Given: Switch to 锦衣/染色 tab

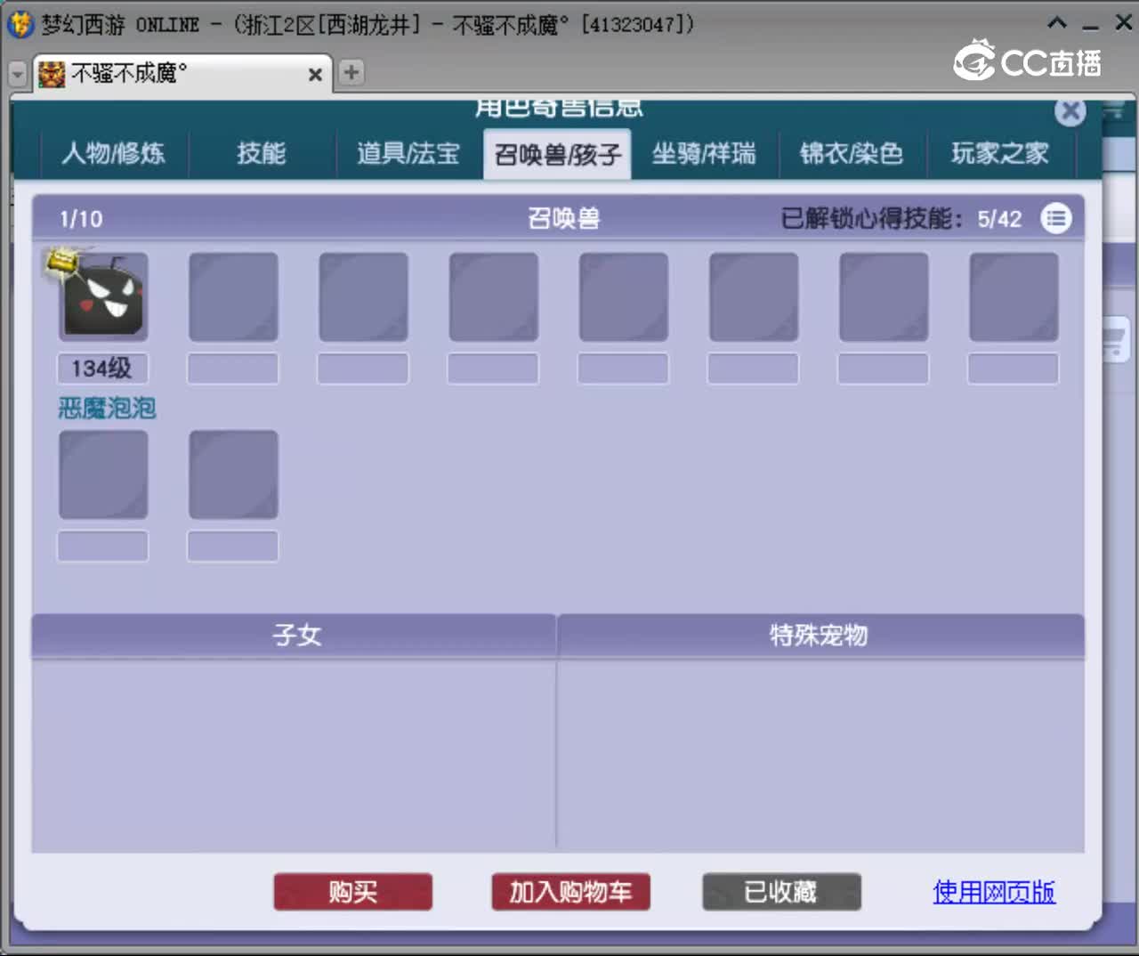Looking at the screenshot, I should pyautogui.click(x=852, y=153).
